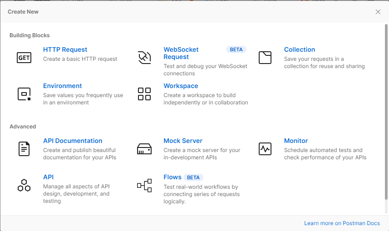Click 'Create a workspace to build' description
The height and width of the screenshot is (231, 389).
(x=206, y=99)
